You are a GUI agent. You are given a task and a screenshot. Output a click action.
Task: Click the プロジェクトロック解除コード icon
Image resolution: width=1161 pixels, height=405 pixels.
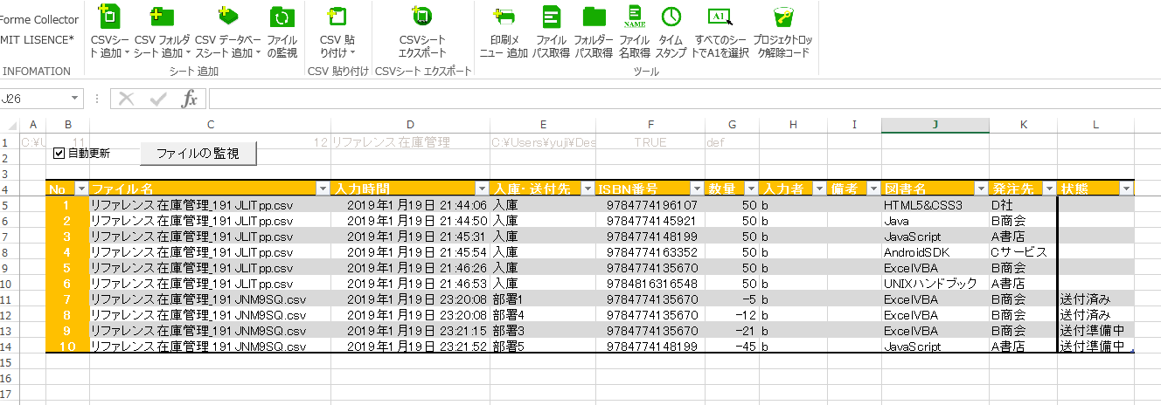(782, 16)
